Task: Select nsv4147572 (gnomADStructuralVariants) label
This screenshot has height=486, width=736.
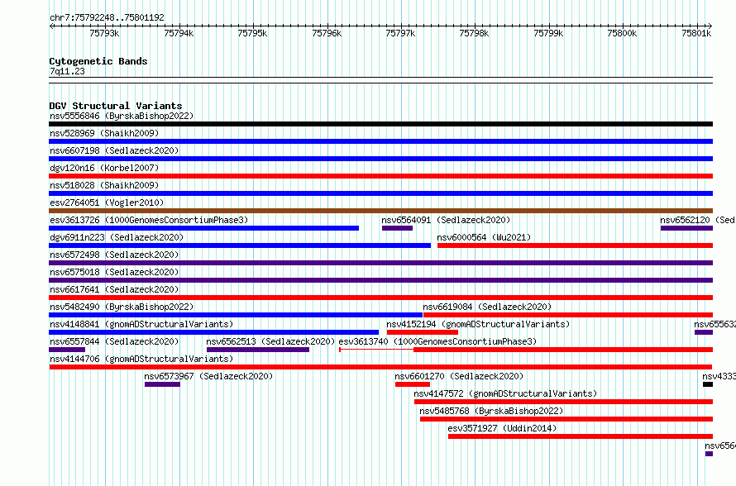Action: click(505, 393)
